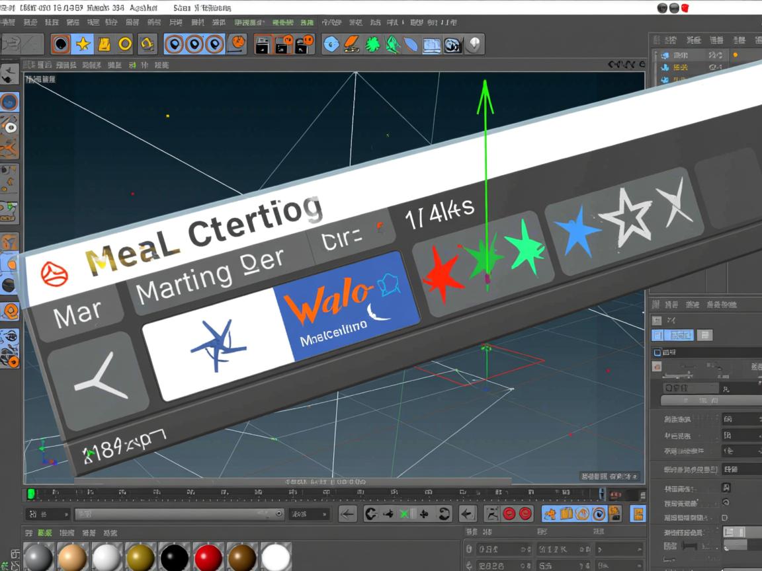Select the yellow ring icon in toolbar

[125, 44]
